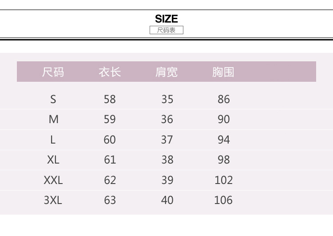The image size is (333, 236).
Task: Select the M size row label
Action: tap(53, 119)
